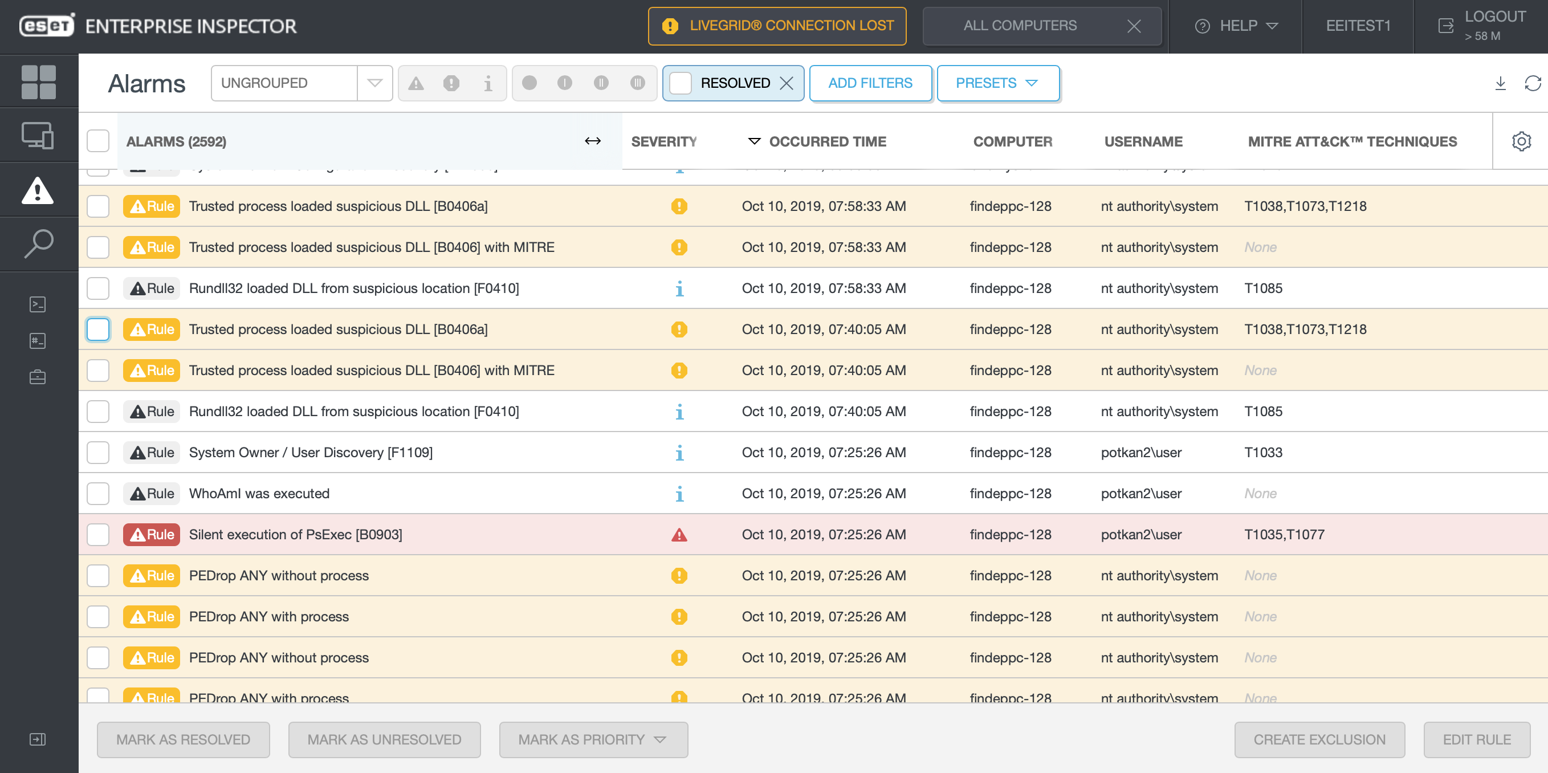Open the Dashboard grid icon in sidebar

(x=38, y=82)
